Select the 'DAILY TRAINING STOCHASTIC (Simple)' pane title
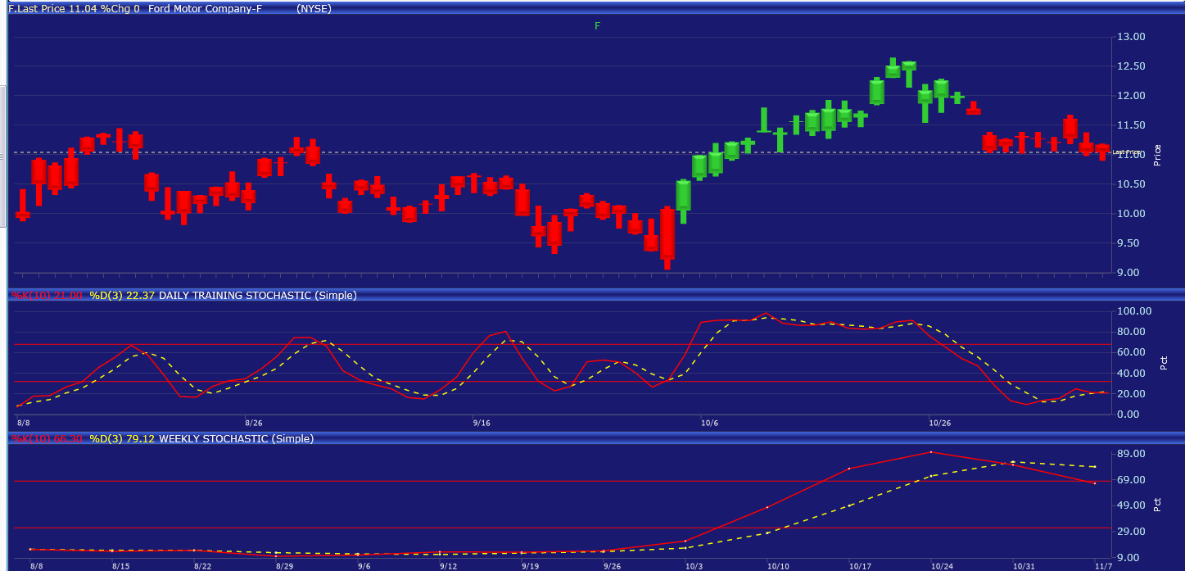Viewport: 1185px width, 571px height. point(258,296)
